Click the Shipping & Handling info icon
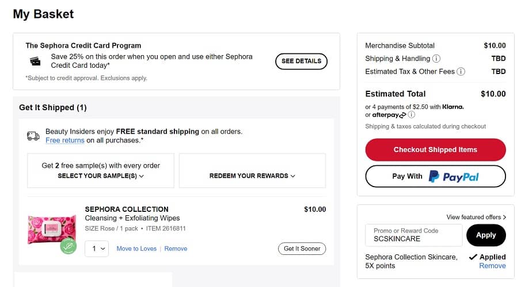Screen dimensions: 521x287 point(436,59)
